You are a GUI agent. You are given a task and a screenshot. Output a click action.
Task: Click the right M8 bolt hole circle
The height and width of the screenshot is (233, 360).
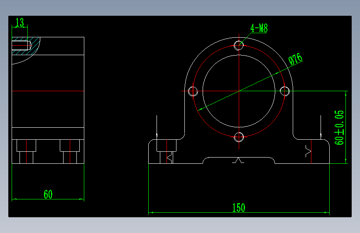[x=285, y=91]
